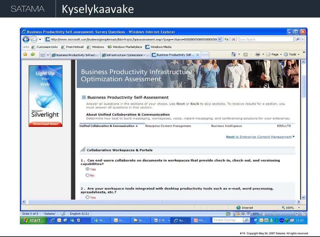Click zoom out minus button

tap(264, 214)
